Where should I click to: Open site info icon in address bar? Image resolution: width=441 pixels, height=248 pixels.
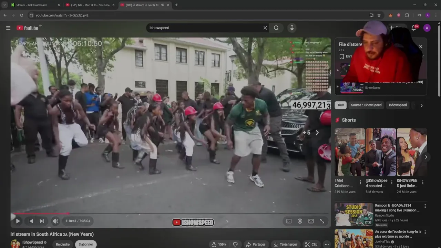click(x=31, y=15)
